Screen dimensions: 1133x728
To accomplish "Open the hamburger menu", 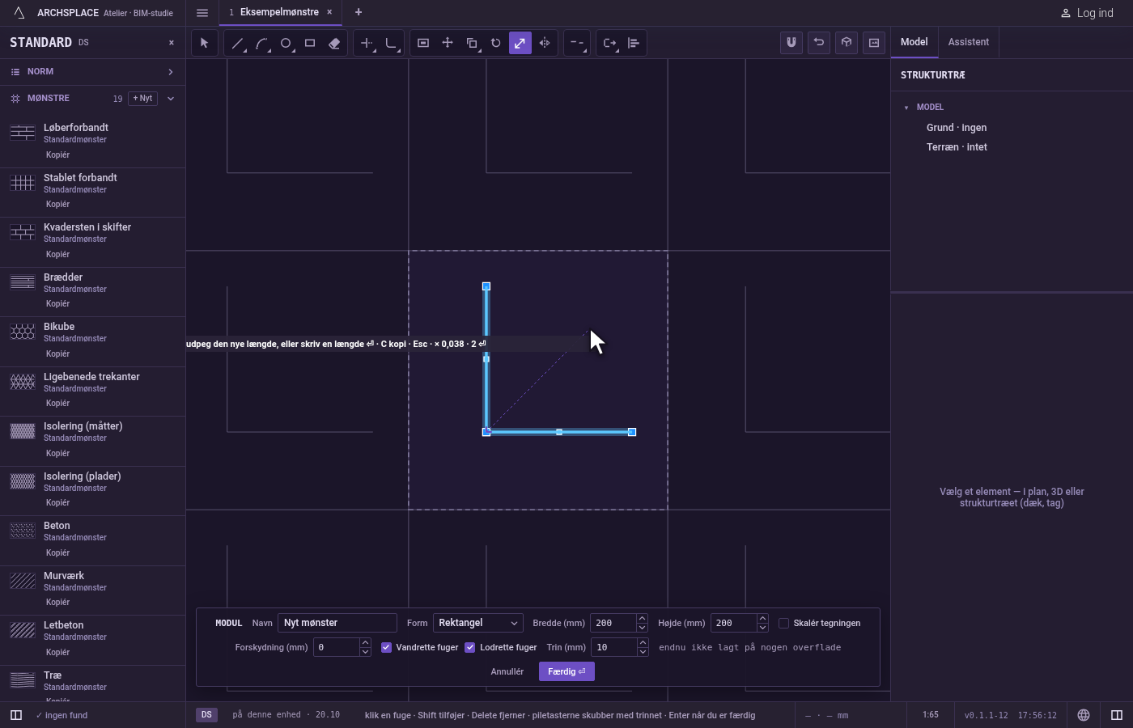I will click(x=202, y=13).
